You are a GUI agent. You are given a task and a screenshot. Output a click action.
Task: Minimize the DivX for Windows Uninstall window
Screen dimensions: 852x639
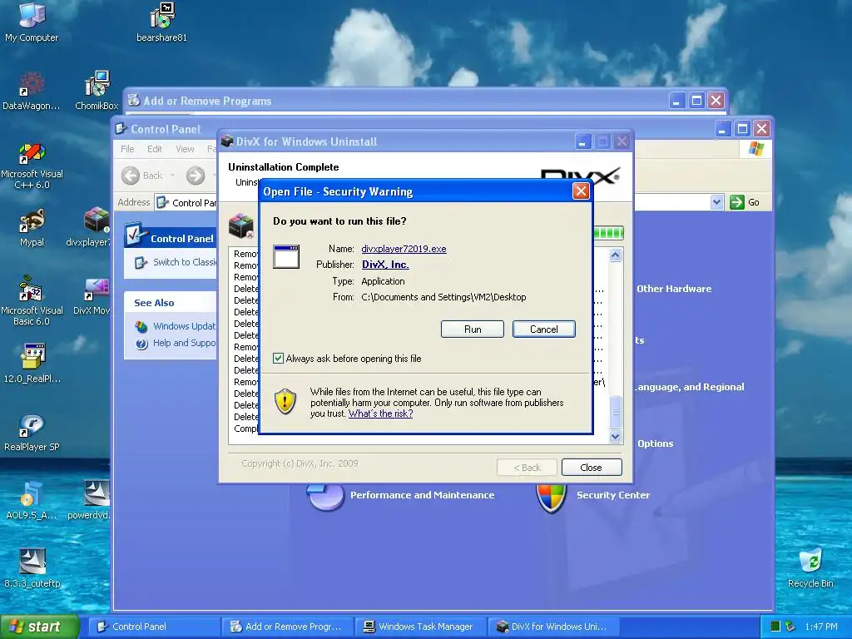tap(582, 141)
